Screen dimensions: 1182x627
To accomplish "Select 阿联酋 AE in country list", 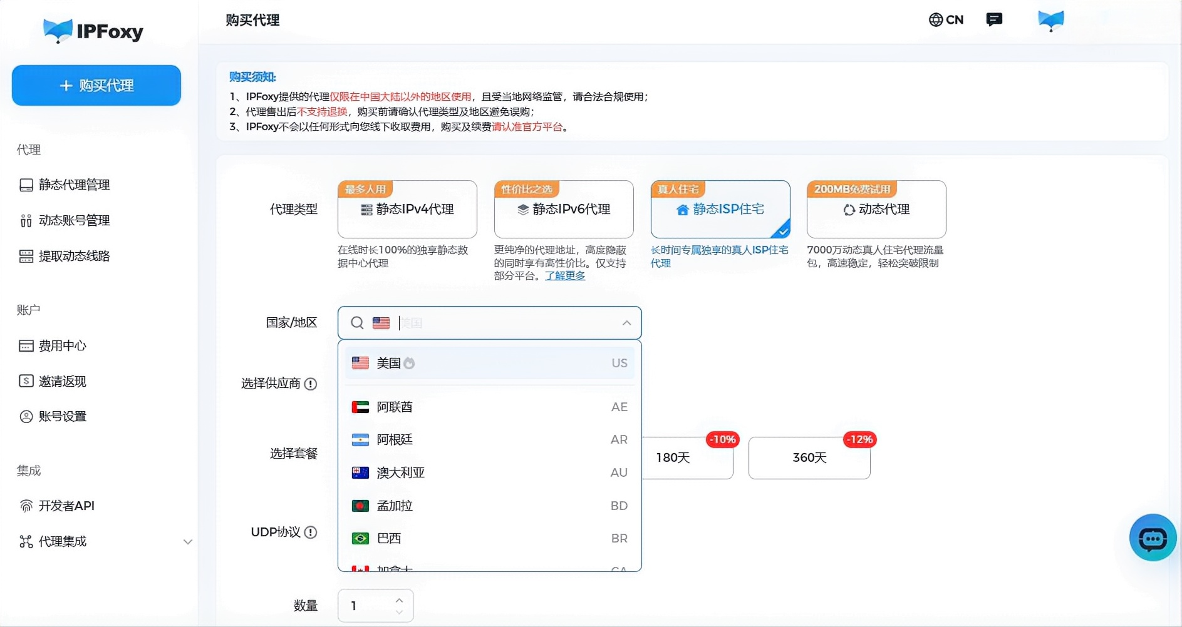I will pos(490,407).
